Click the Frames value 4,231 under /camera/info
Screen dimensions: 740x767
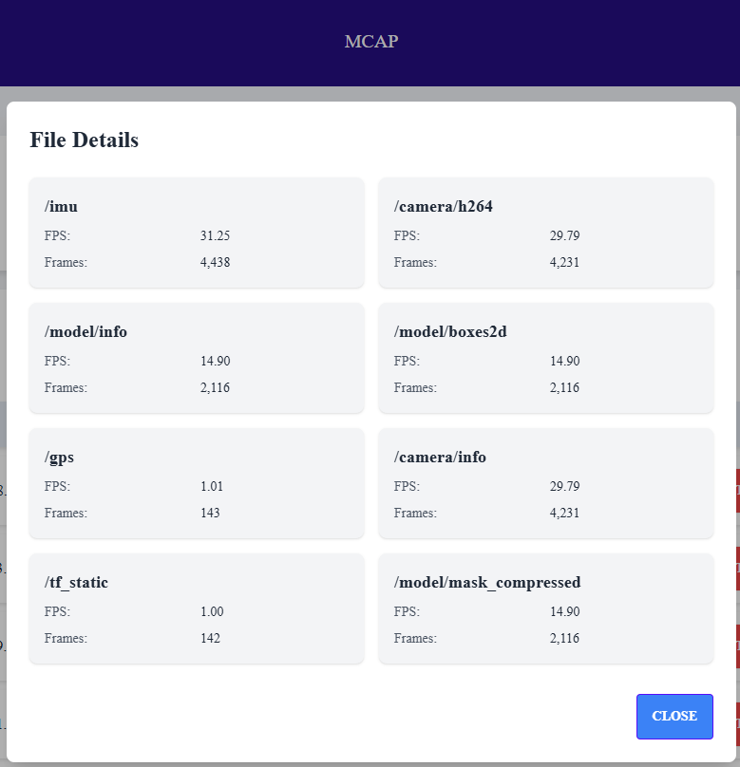pyautogui.click(x=564, y=513)
